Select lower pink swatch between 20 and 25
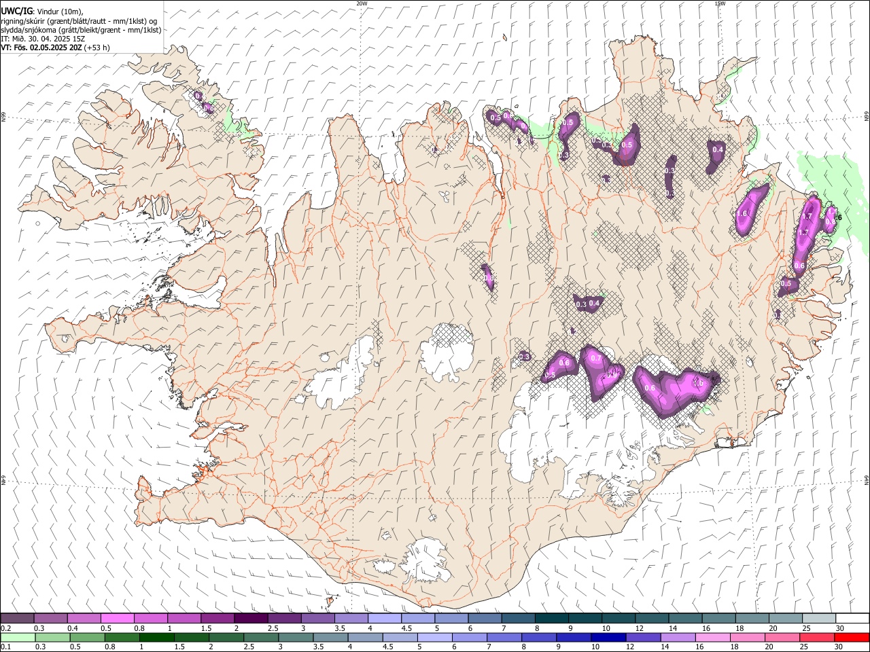 [784, 638]
